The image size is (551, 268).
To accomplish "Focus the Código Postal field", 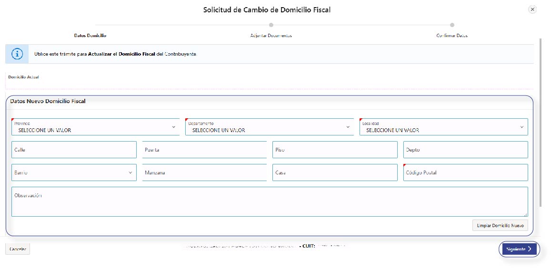I will pos(465,172).
